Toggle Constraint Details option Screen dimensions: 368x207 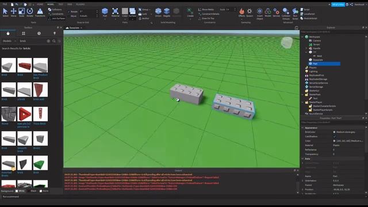[x=209, y=14]
